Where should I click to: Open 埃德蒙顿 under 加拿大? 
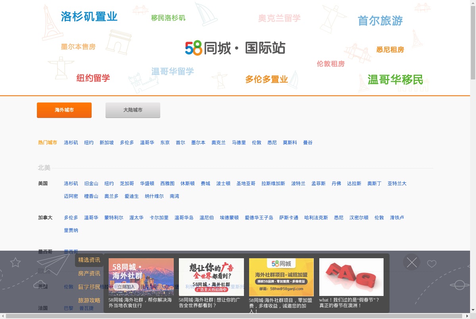click(229, 218)
